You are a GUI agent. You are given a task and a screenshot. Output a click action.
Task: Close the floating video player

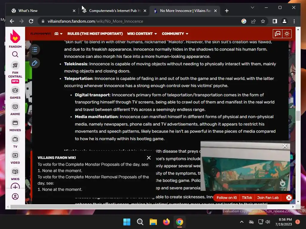285,146
